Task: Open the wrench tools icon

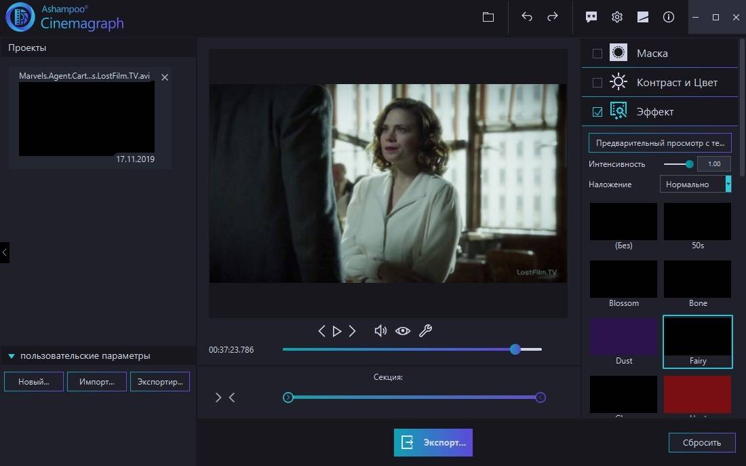Action: (425, 331)
